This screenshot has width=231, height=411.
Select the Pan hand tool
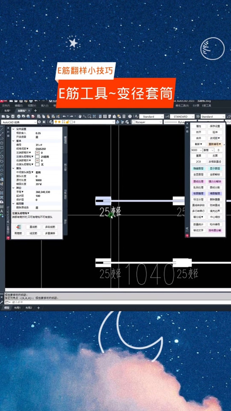tap(80, 116)
